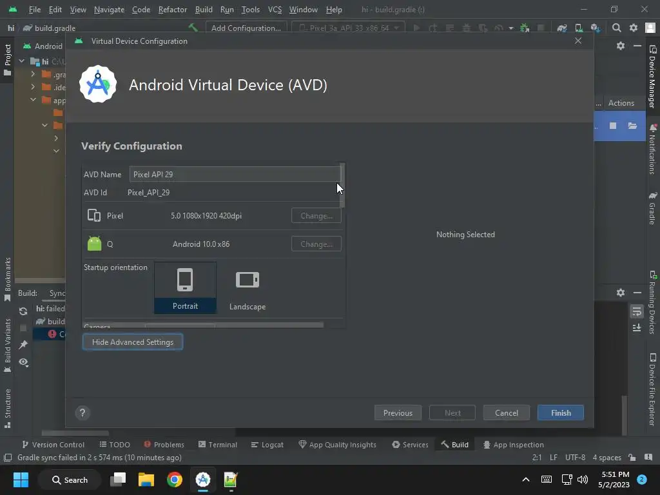Select Landscape startup orientation

(247, 287)
